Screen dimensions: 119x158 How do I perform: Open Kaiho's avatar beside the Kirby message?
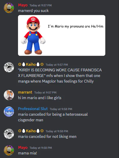[x=9, y=67]
